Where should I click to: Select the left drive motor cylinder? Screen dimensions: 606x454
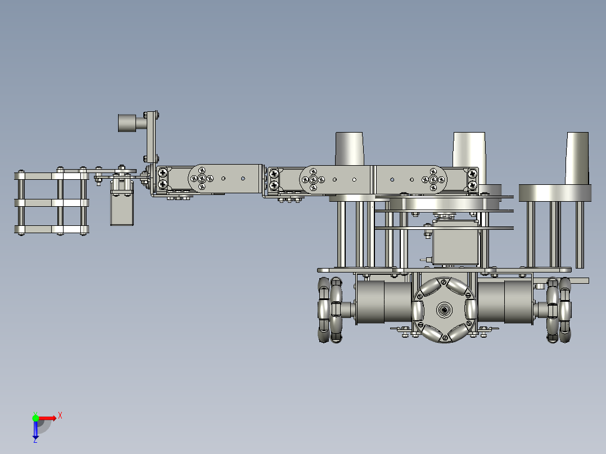pos(383,302)
